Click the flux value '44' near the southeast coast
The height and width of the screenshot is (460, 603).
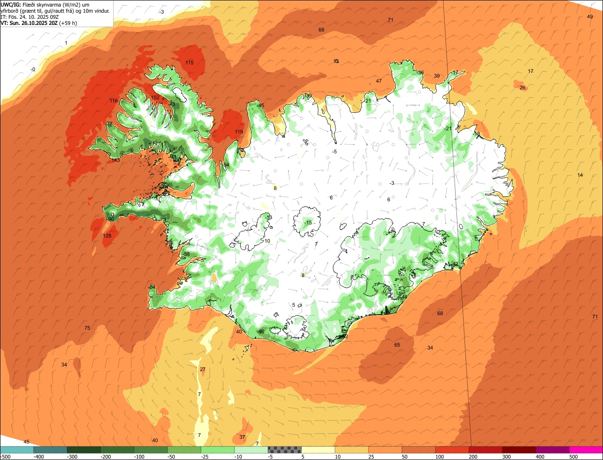[x=404, y=296]
